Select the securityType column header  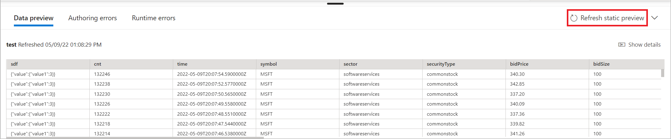(464, 64)
